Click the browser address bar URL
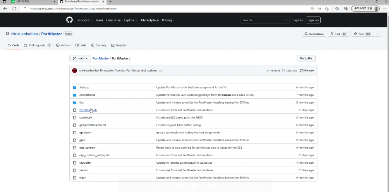This screenshot has height=192, width=389. tap(73, 8)
